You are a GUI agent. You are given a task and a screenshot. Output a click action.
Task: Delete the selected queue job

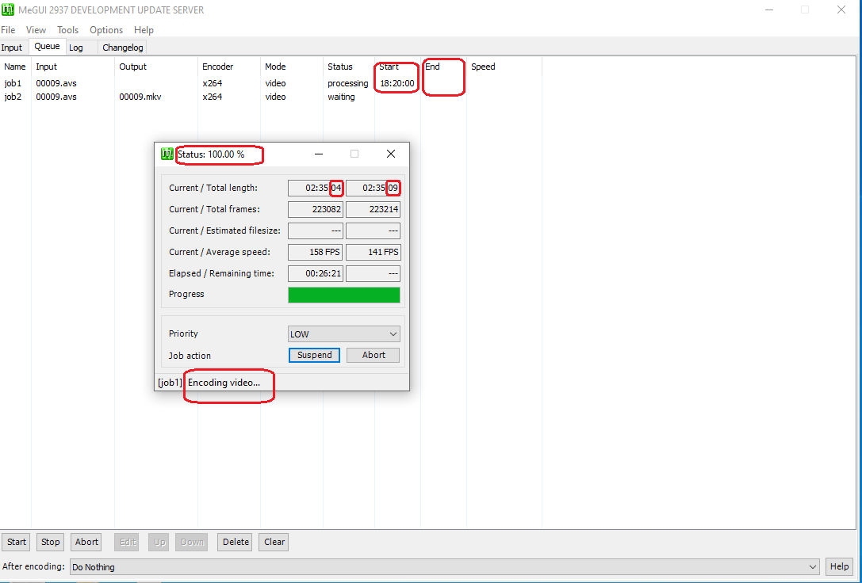pos(236,542)
